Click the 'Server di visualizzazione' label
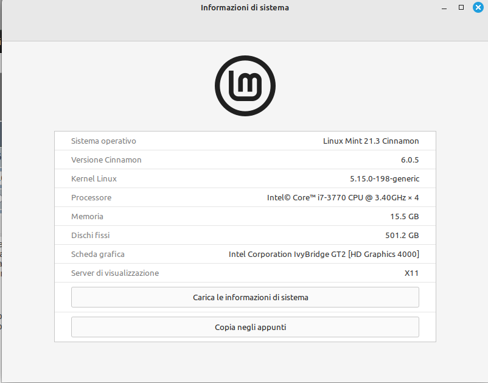Screen dimensions: 488x383 coord(115,273)
